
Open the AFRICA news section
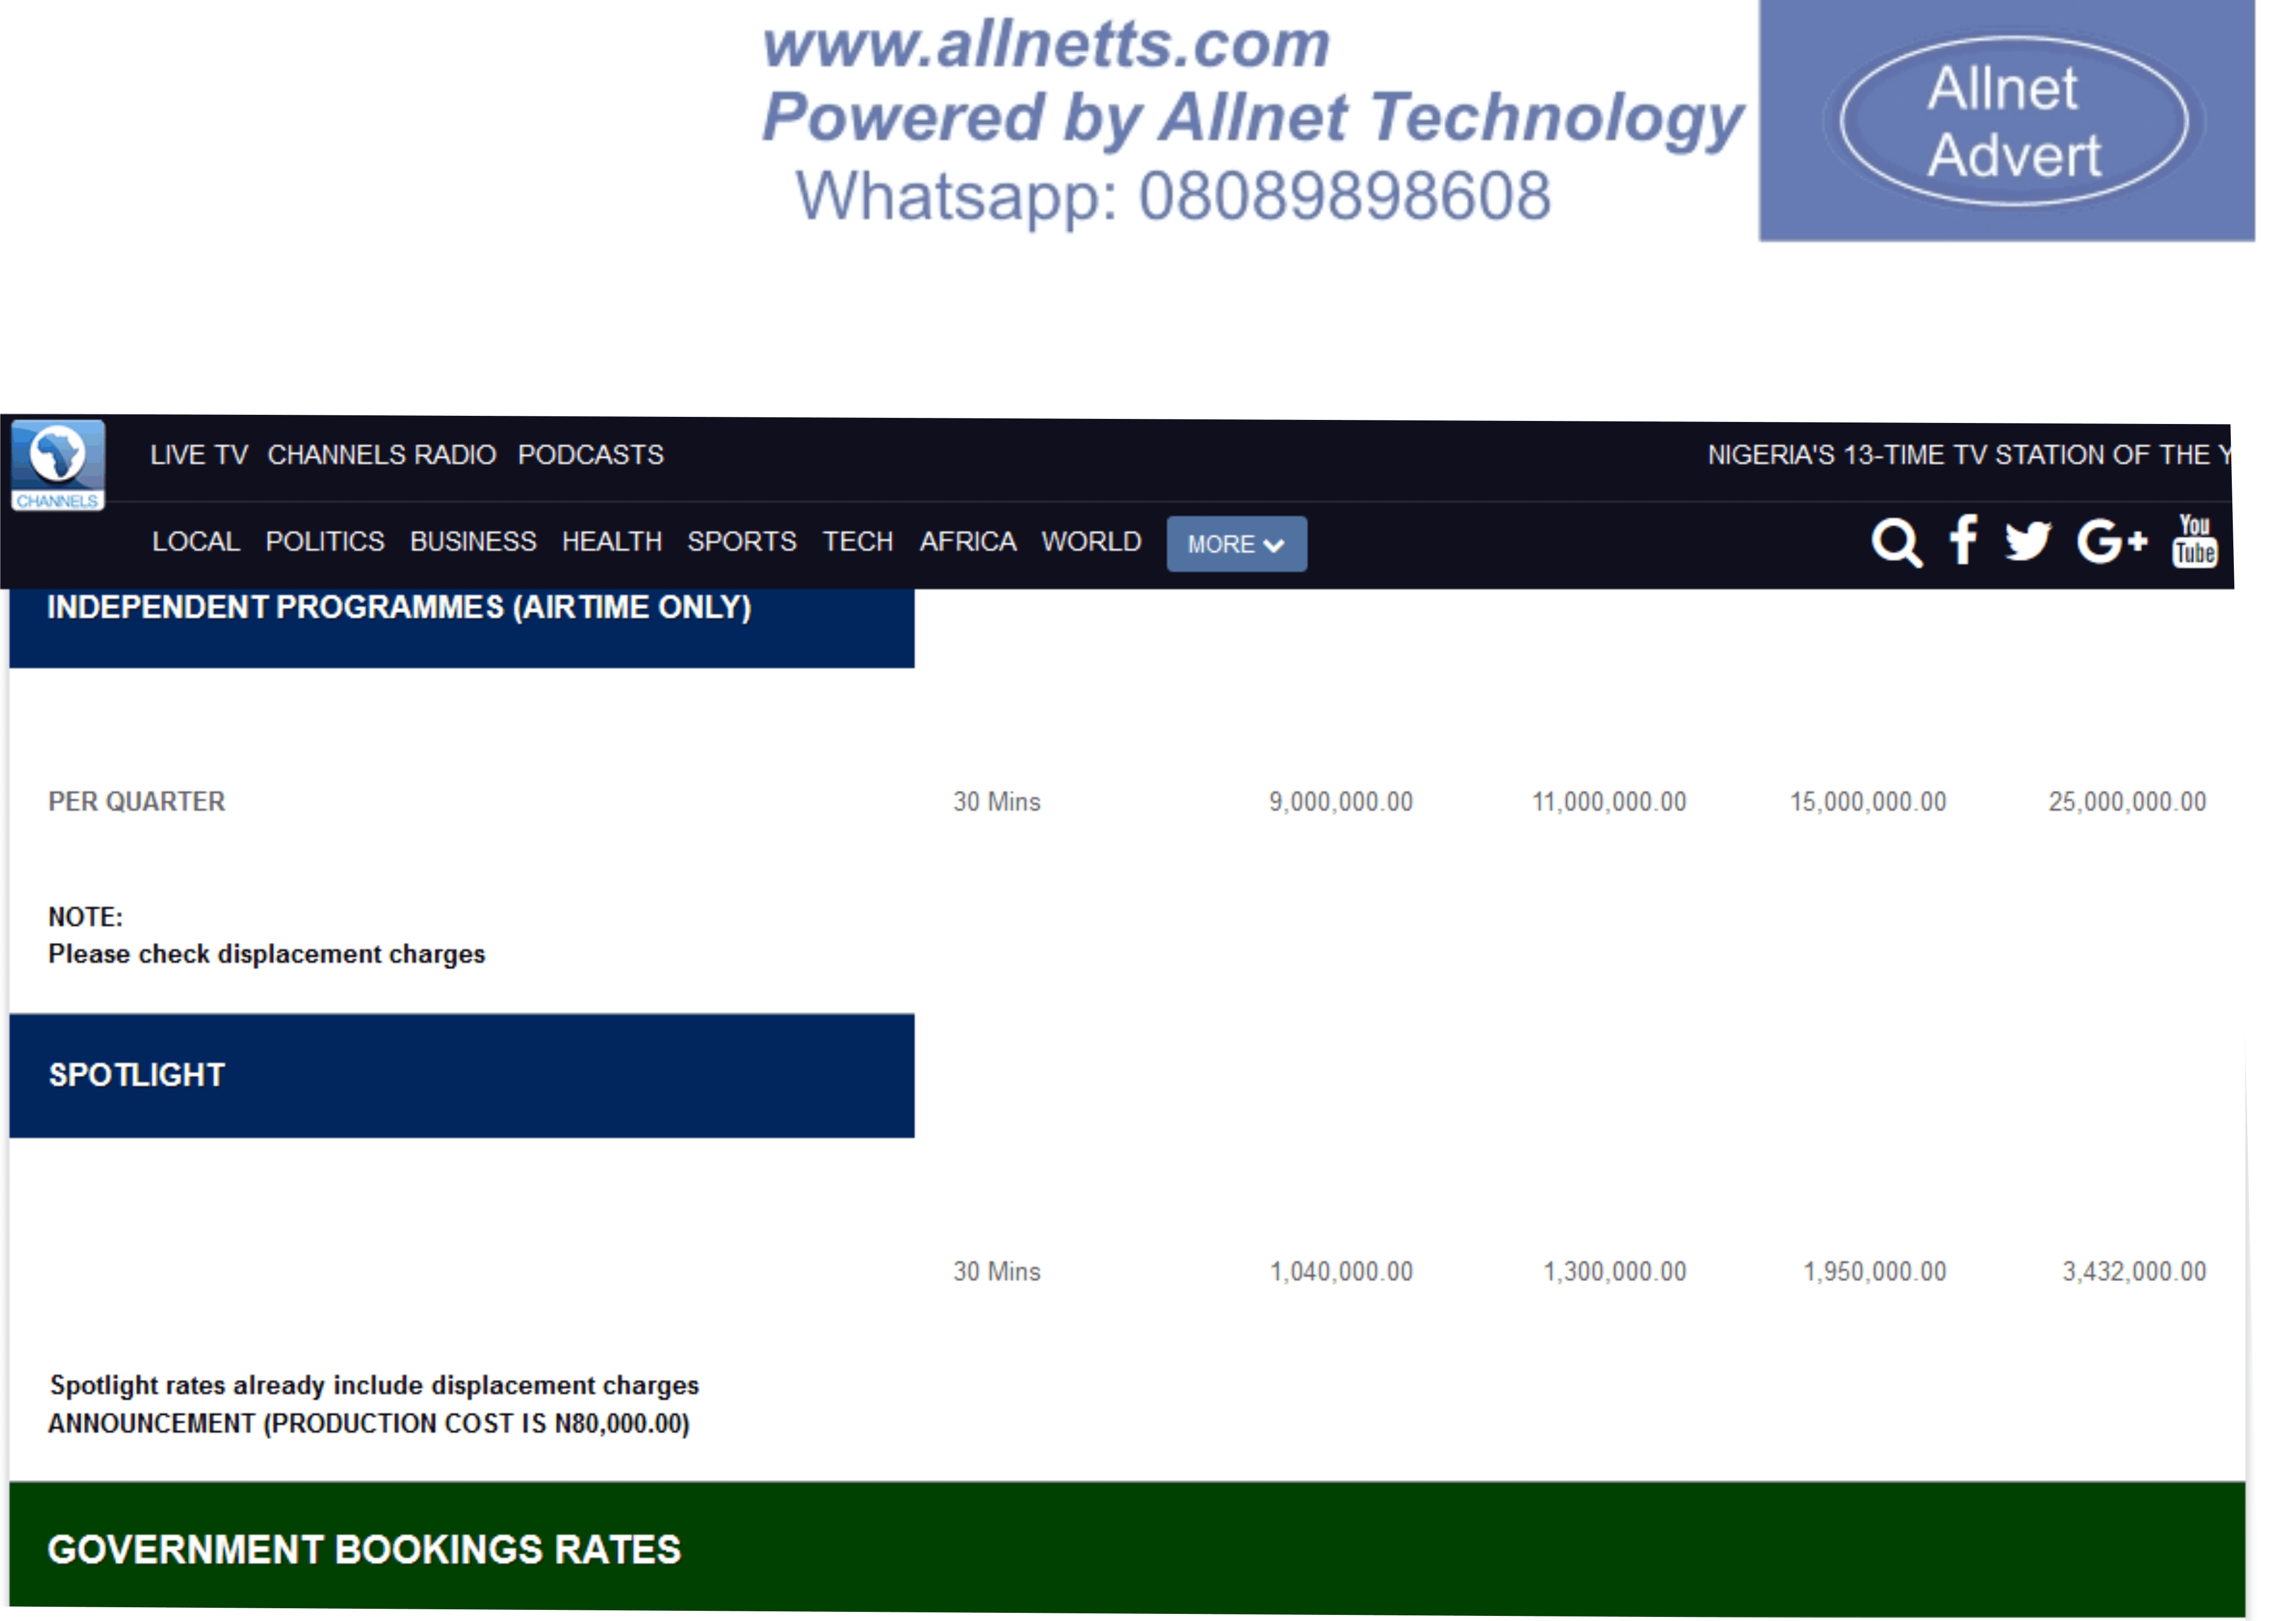click(968, 542)
